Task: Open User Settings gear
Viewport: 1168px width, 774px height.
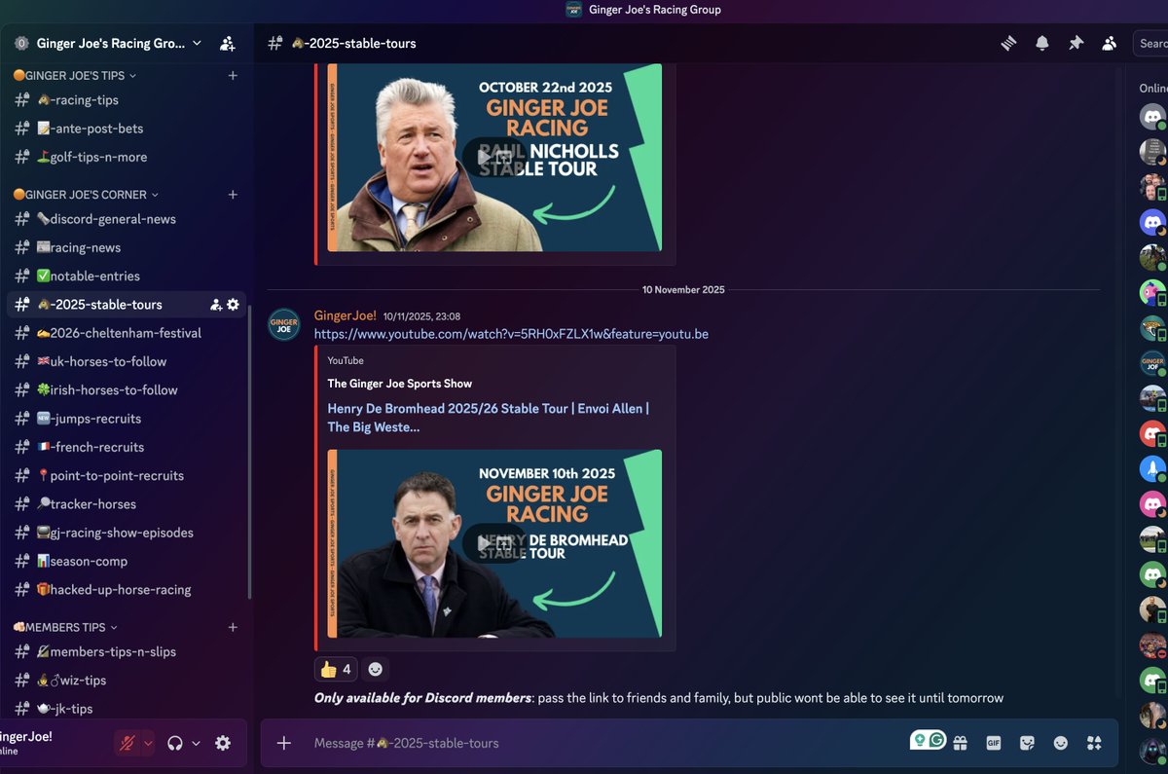Action: coord(223,743)
